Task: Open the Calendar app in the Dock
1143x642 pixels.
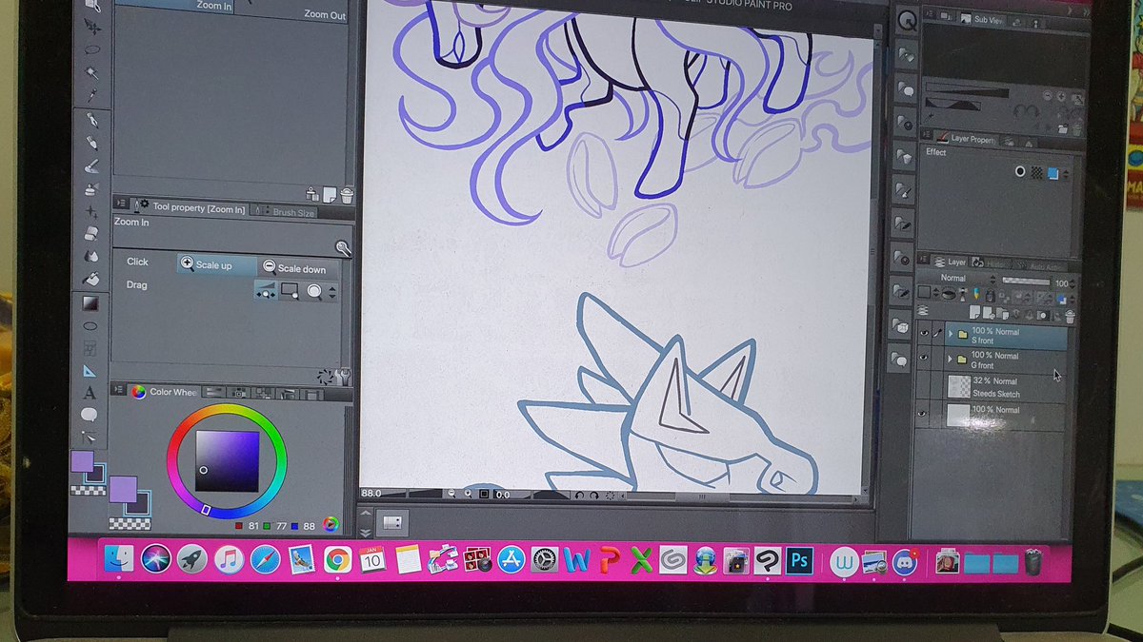Action: [x=372, y=559]
